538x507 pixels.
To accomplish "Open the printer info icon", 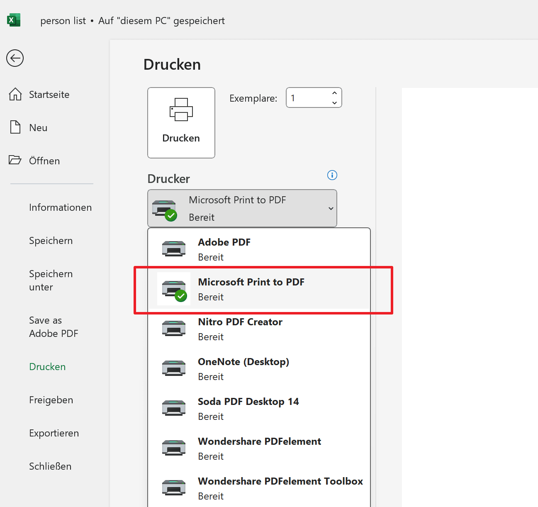I will [x=332, y=175].
